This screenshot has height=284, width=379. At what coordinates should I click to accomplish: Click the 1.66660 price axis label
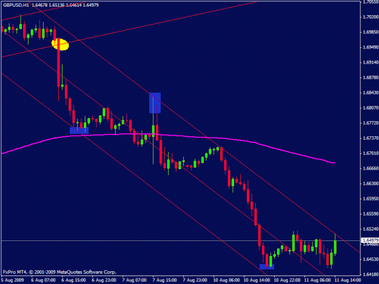(x=371, y=168)
